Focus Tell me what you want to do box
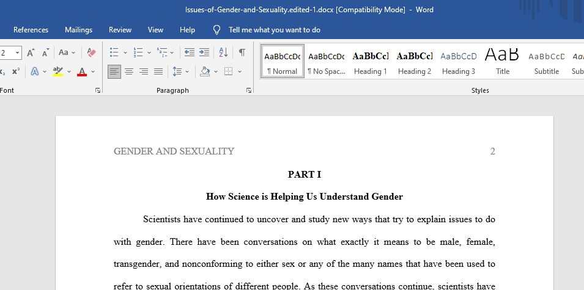Screen dimensions: 584x290 tap(275, 30)
